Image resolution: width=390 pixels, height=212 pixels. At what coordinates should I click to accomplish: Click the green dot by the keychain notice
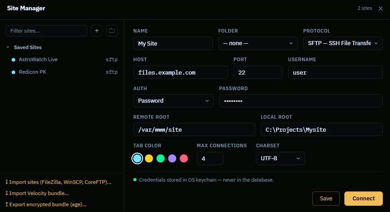coord(135,180)
